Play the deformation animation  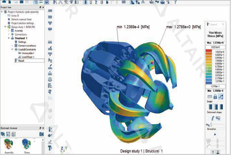(215, 134)
